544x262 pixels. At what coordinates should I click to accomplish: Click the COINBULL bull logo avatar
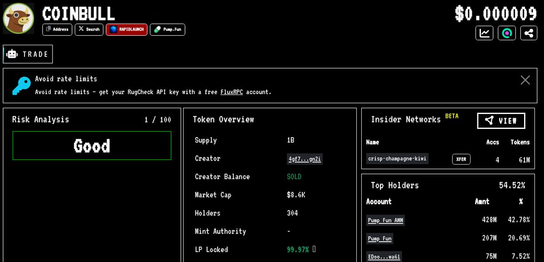[19, 19]
